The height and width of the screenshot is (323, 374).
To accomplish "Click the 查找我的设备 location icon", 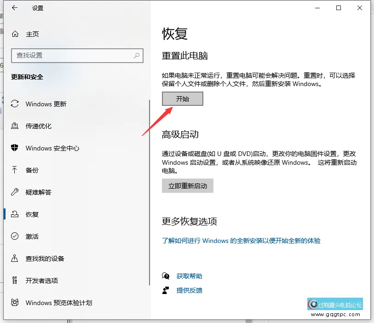I will click(x=15, y=258).
